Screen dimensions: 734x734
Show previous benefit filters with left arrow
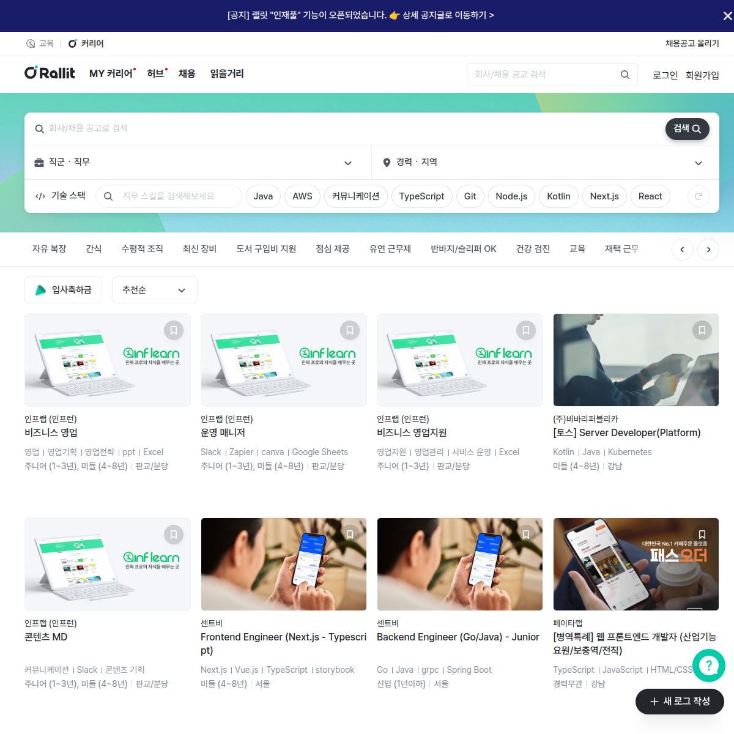click(682, 250)
